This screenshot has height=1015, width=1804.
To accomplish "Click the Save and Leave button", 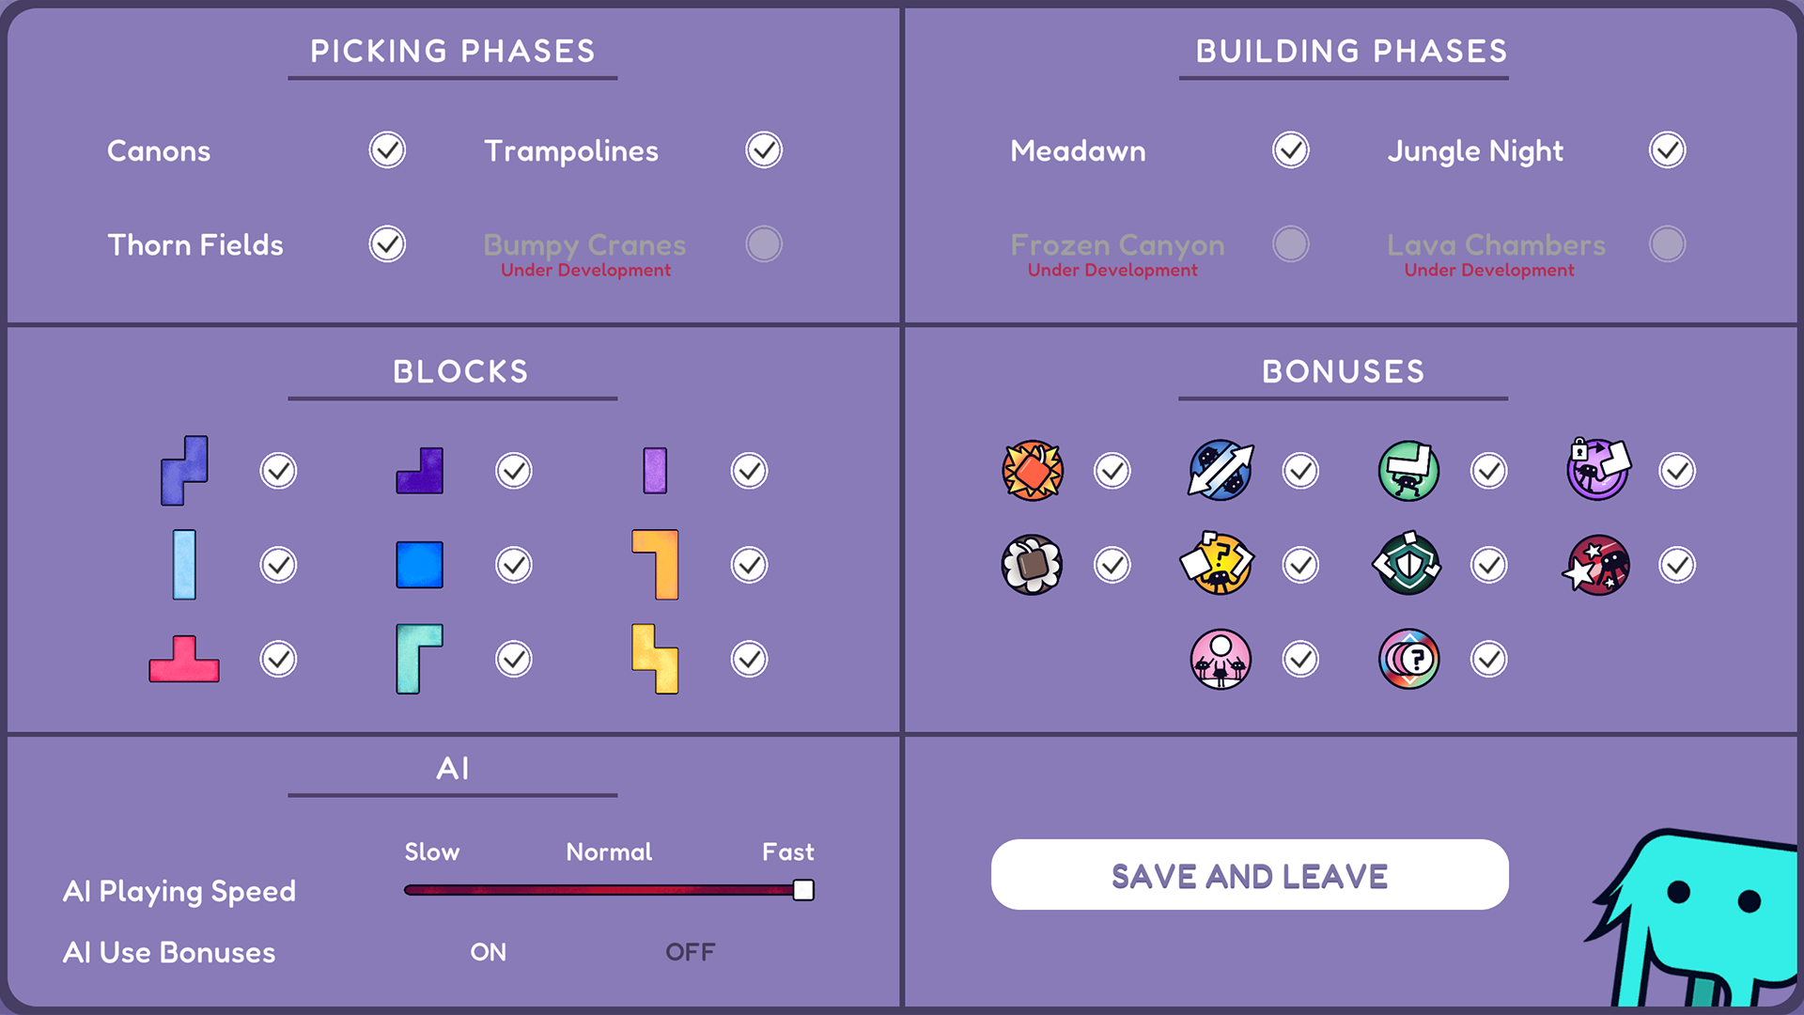I will (x=1250, y=875).
